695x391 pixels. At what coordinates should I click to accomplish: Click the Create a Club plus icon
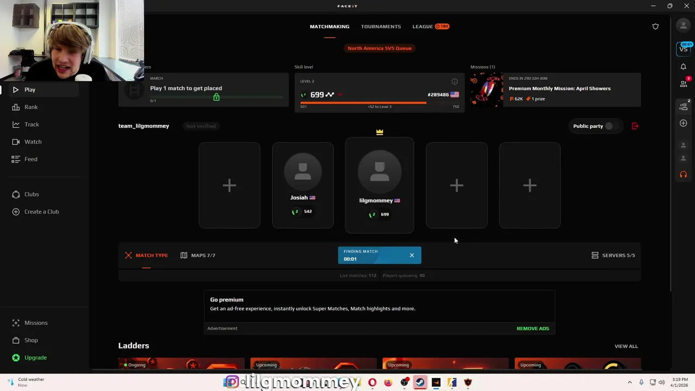click(x=16, y=211)
